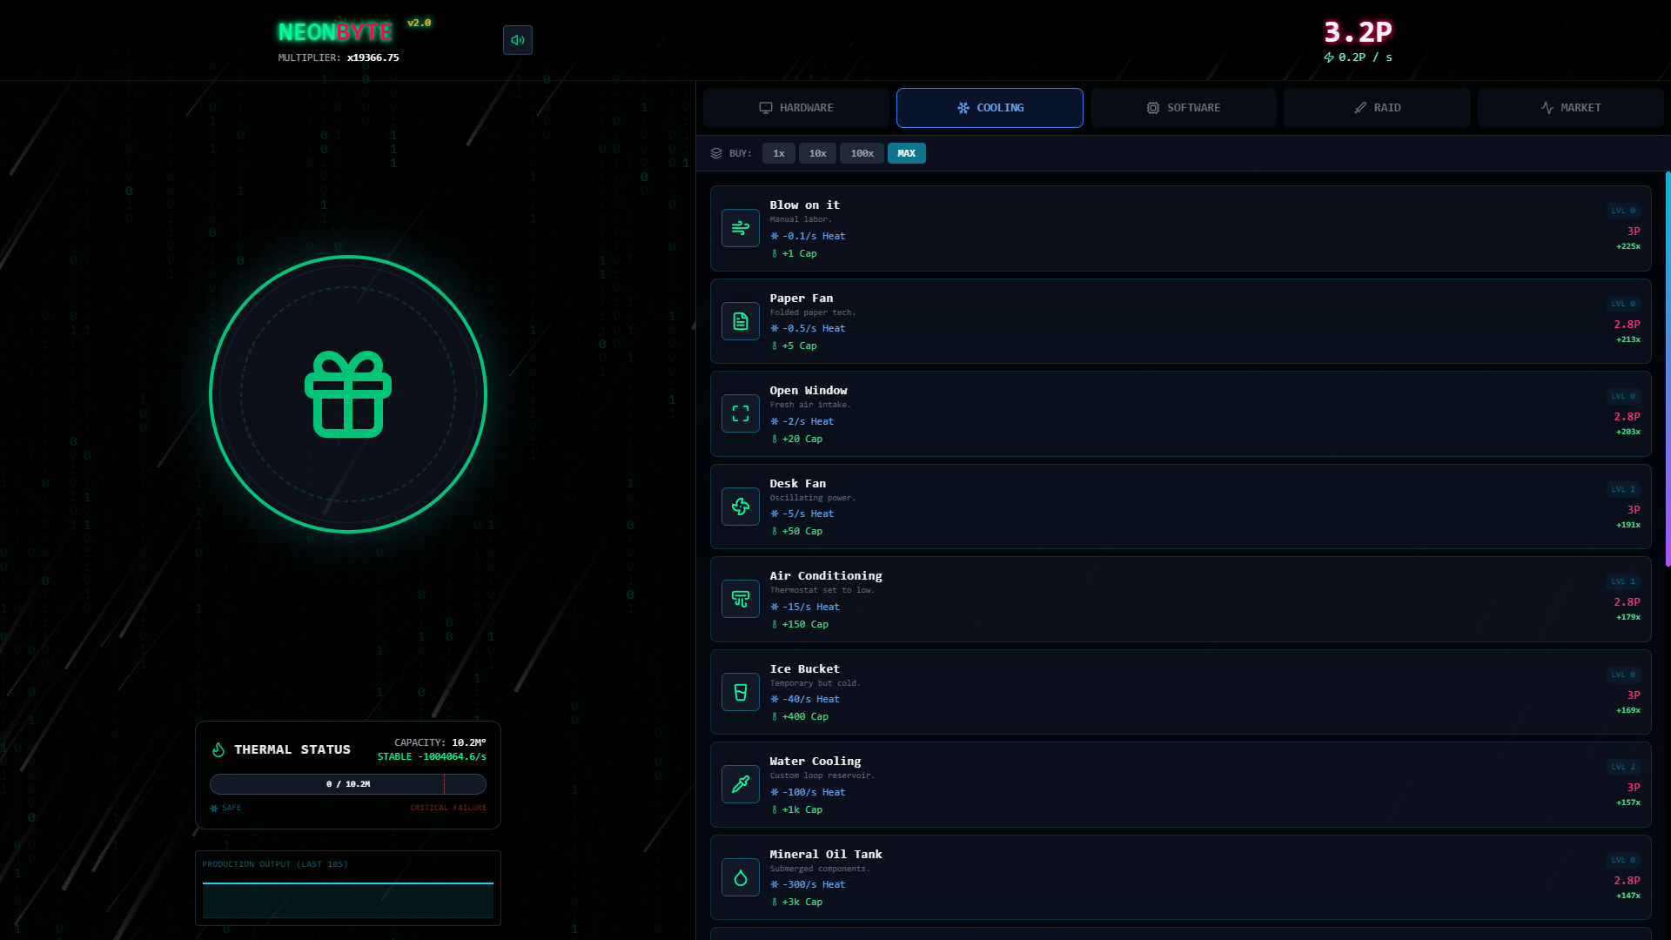The image size is (1671, 940).
Task: Open the Hardware tab
Action: pyautogui.click(x=795, y=108)
